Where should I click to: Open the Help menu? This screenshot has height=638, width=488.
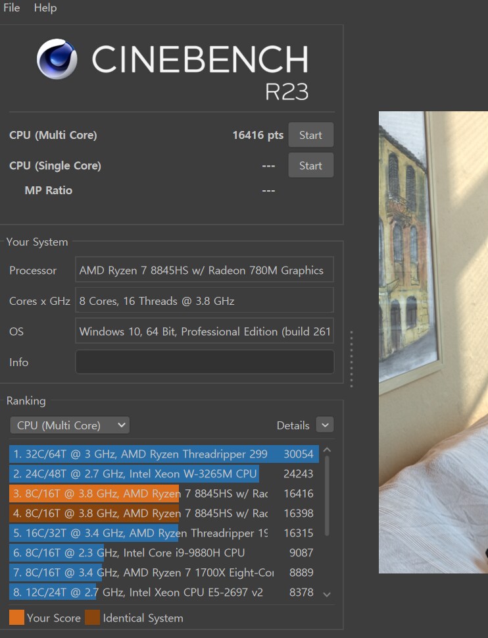pyautogui.click(x=45, y=8)
